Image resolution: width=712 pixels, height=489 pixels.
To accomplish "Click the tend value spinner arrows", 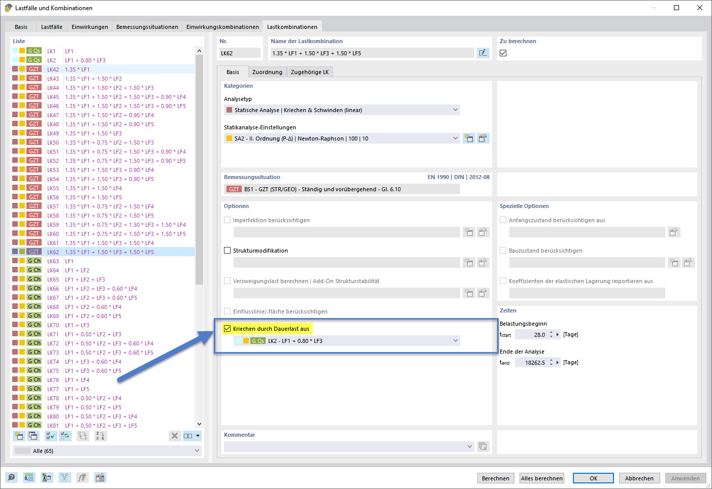I will pos(551,363).
